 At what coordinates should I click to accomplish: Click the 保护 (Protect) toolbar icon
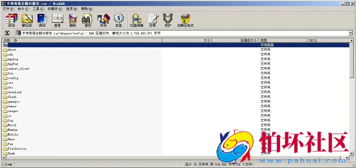(x=168, y=21)
